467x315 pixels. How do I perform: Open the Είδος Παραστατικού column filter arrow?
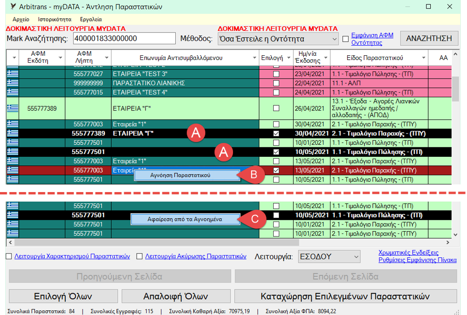point(424,58)
